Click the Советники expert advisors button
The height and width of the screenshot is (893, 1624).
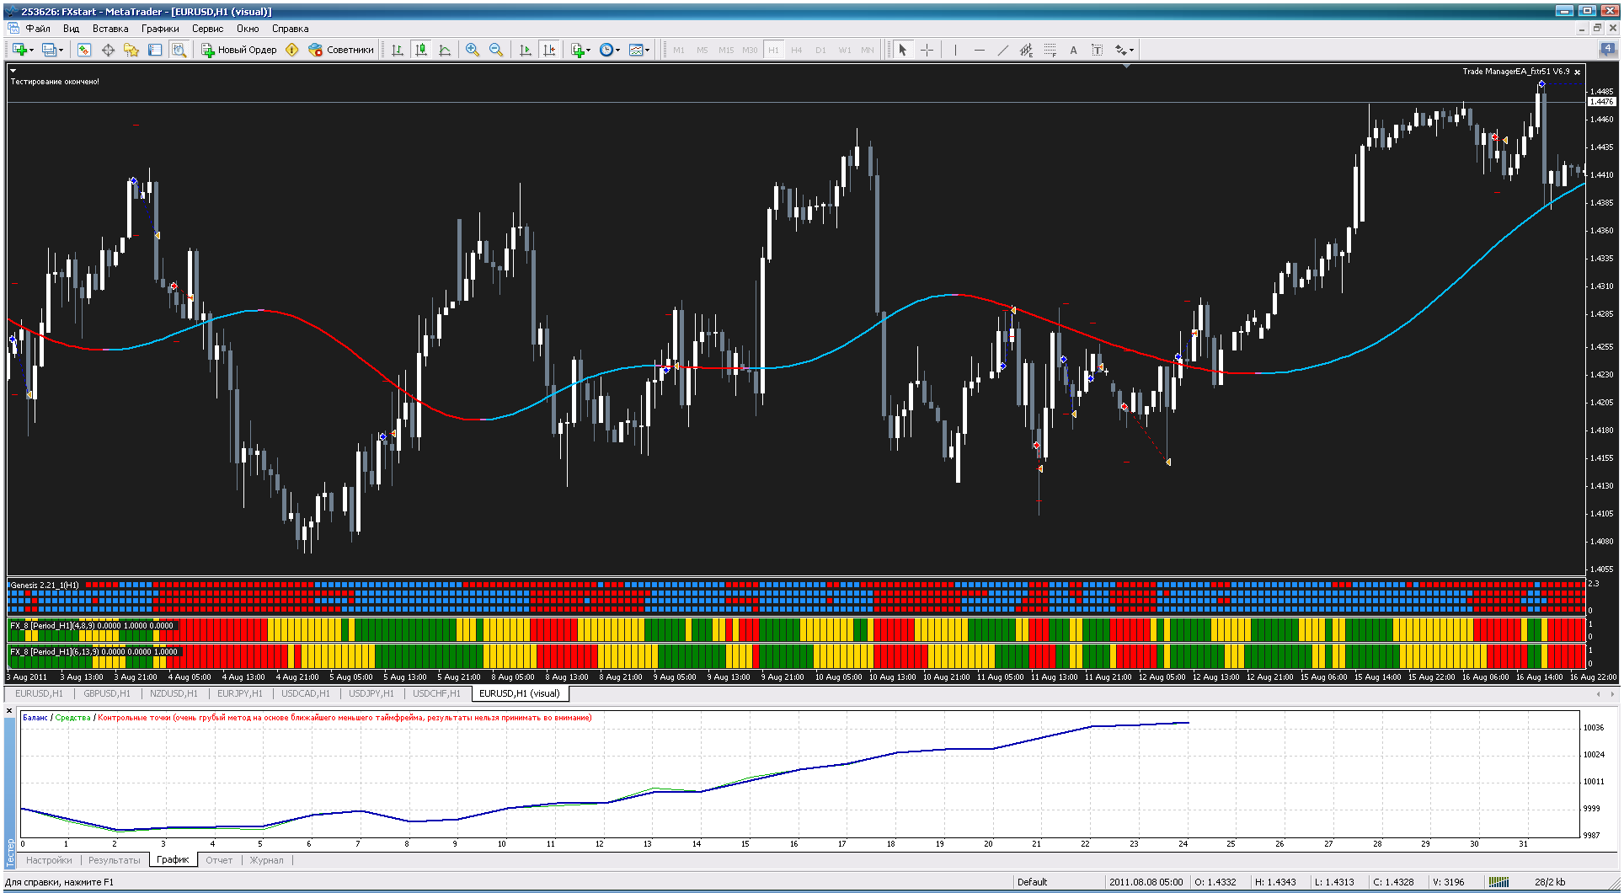pos(341,50)
